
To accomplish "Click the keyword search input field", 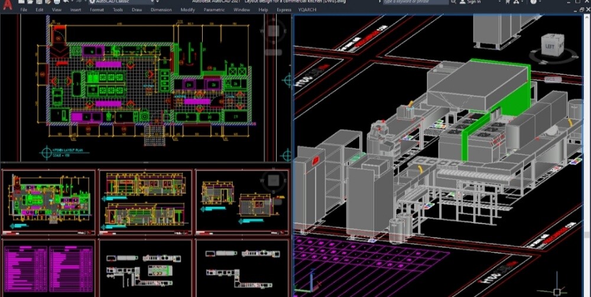I will point(415,2).
